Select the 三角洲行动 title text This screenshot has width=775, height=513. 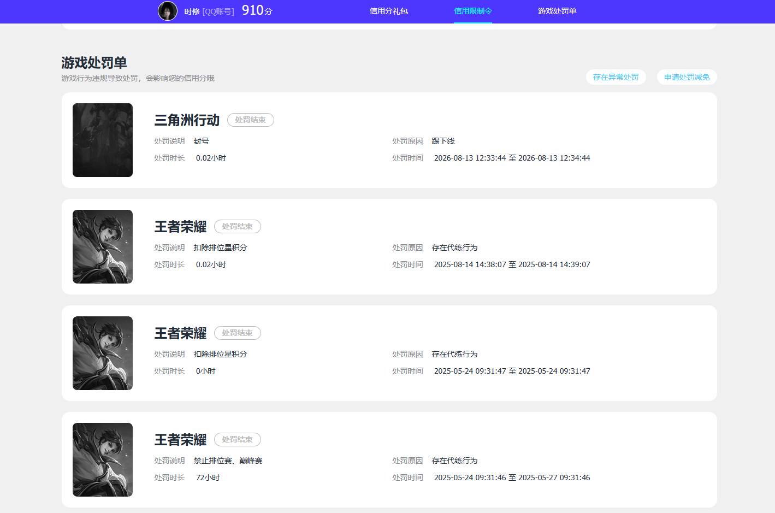pos(187,120)
